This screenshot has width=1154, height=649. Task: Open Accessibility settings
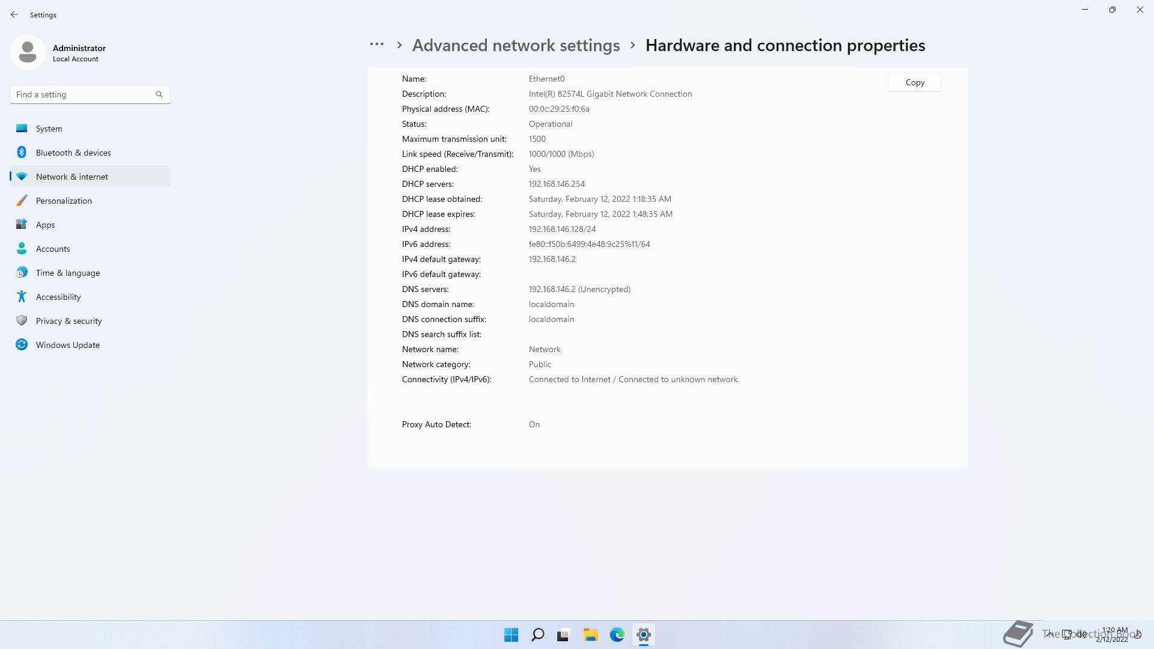click(90, 297)
